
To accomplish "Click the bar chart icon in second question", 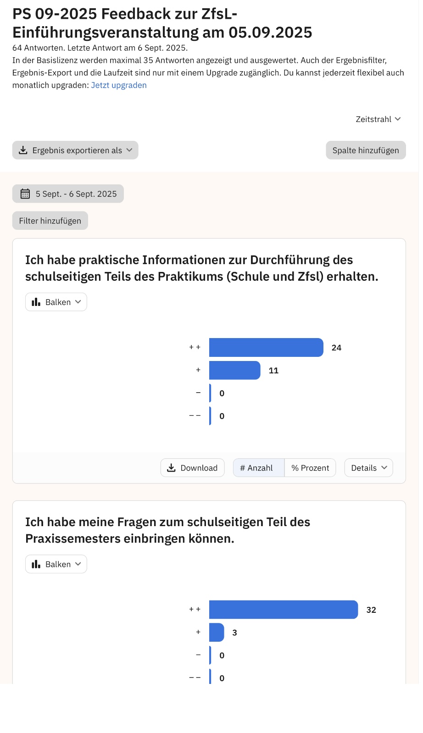I will [36, 564].
